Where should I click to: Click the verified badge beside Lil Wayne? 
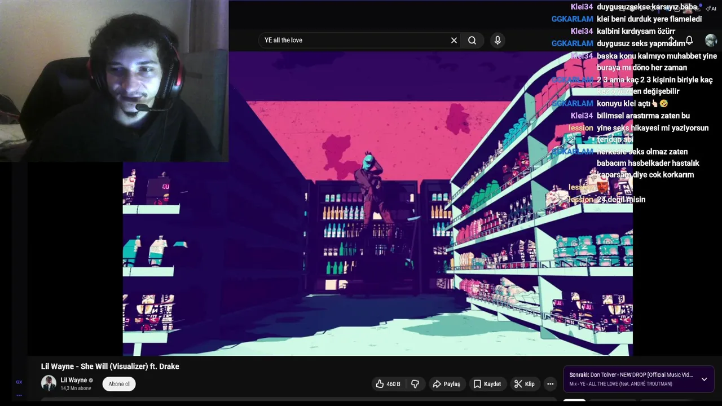click(91, 381)
